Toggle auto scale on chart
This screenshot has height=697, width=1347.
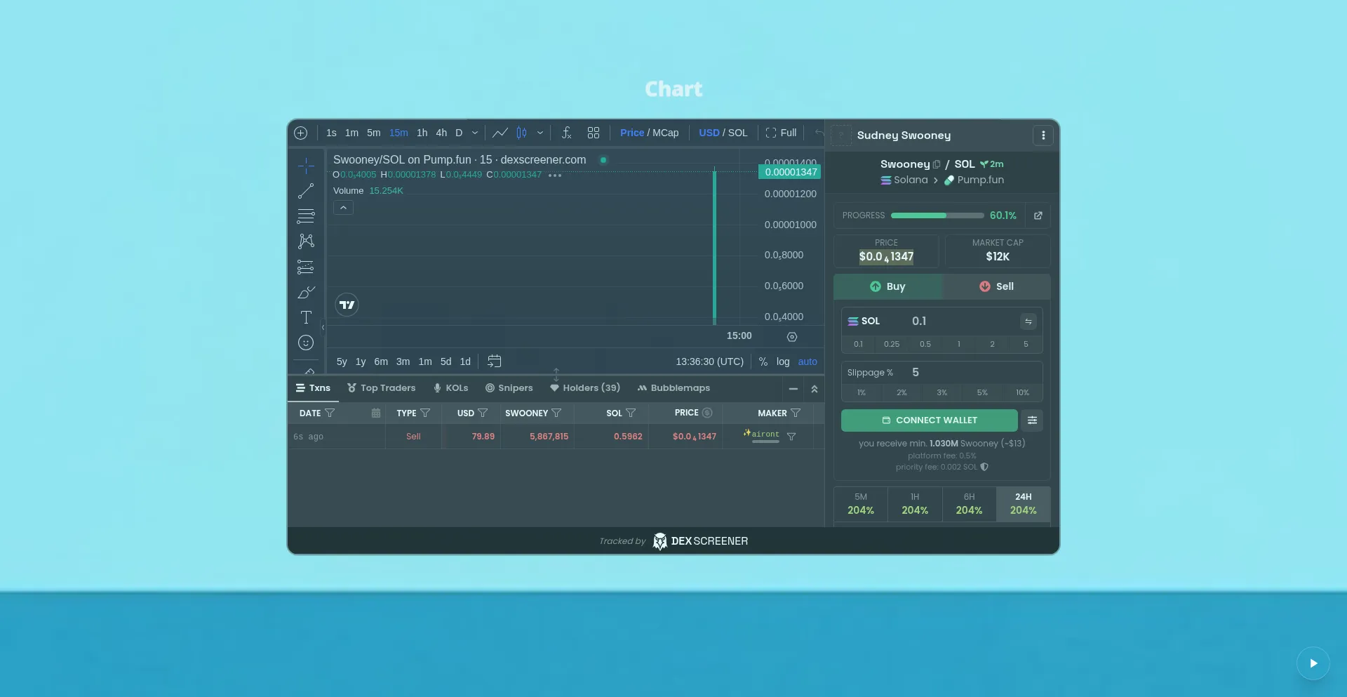click(x=807, y=361)
